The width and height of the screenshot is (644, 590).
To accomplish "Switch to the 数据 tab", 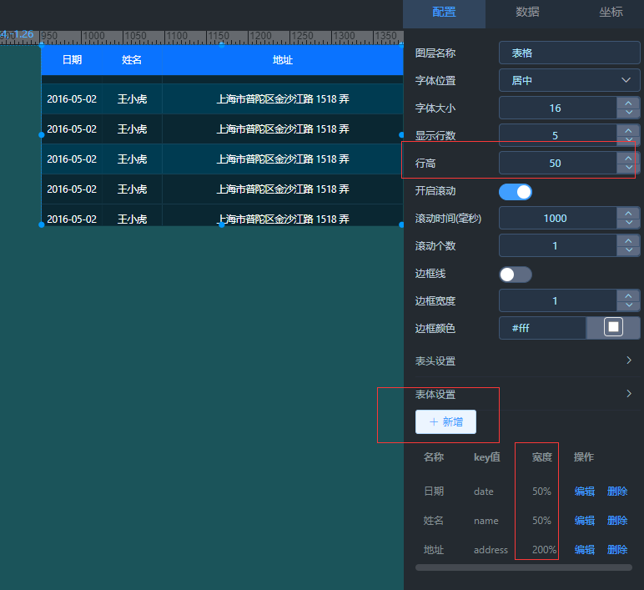I will (527, 12).
